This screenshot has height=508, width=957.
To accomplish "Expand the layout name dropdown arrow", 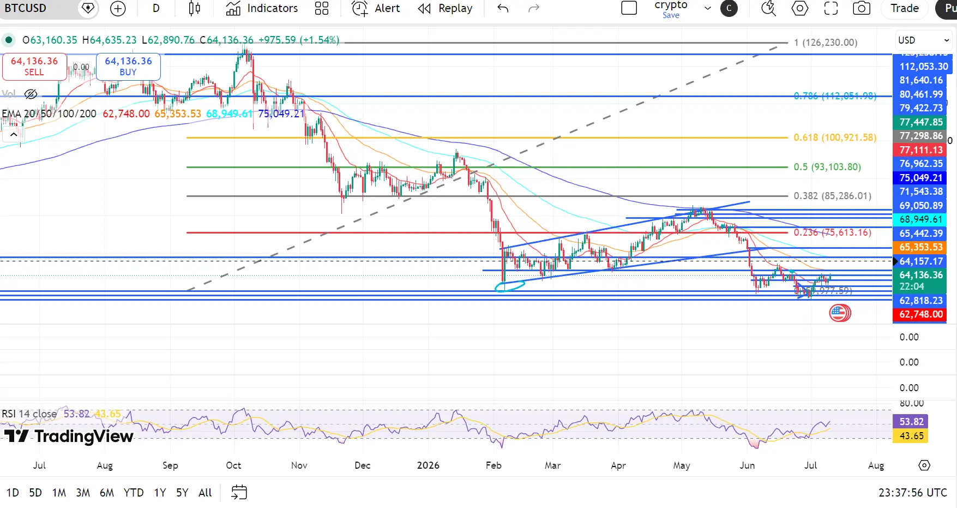I will point(708,8).
